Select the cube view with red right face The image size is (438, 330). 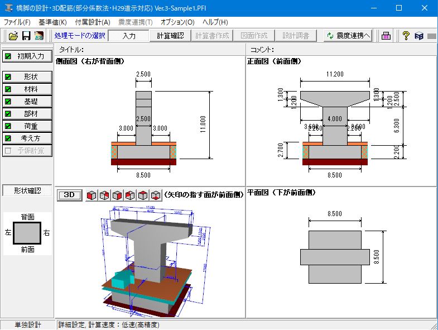tap(117, 195)
